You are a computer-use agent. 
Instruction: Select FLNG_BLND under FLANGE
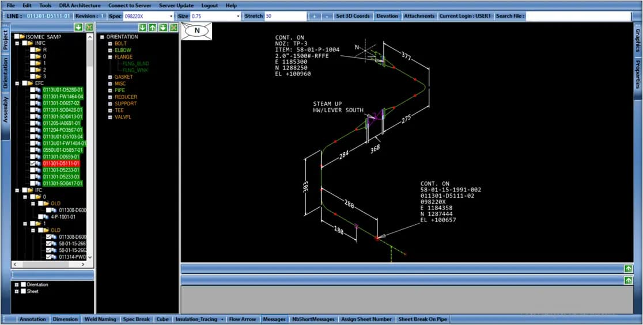(136, 63)
